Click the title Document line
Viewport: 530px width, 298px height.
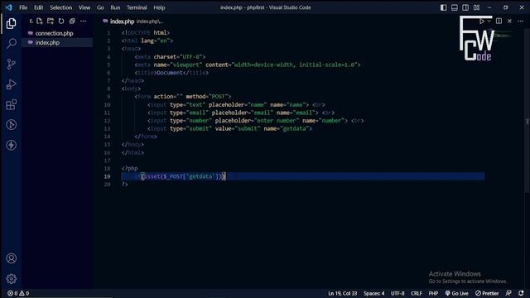click(171, 73)
